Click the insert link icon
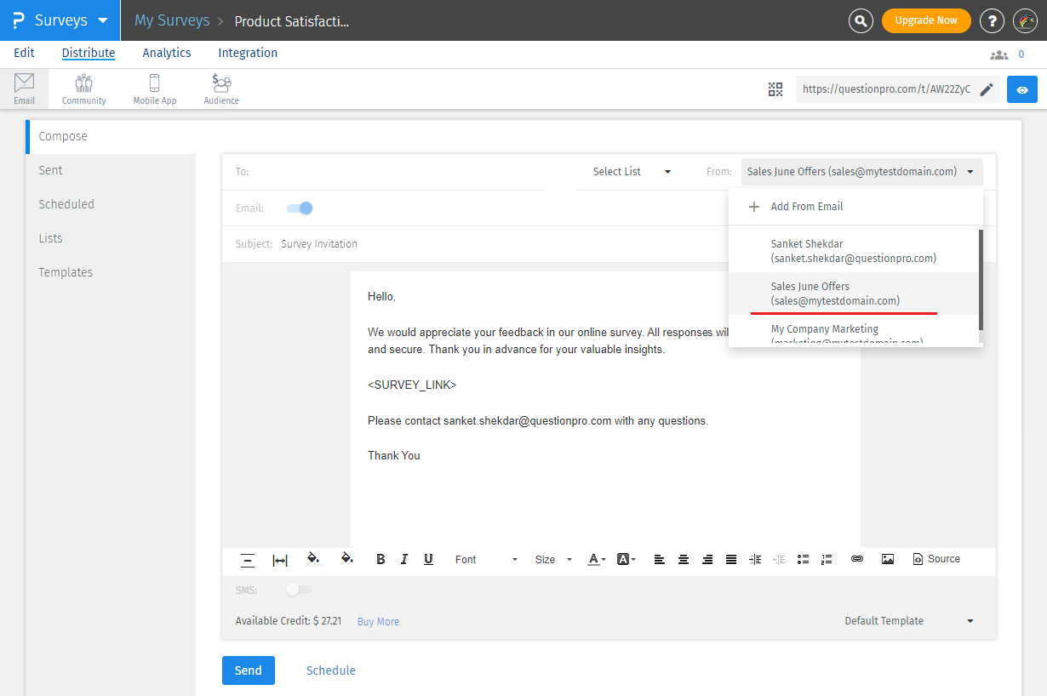The width and height of the screenshot is (1047, 696). tap(857, 559)
